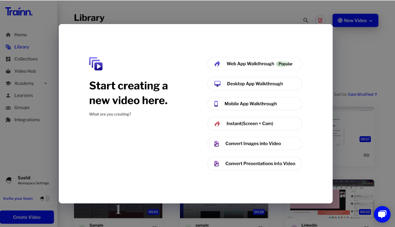The height and width of the screenshot is (227, 395).
Task: Open the chat support bubble
Action: [x=382, y=214]
